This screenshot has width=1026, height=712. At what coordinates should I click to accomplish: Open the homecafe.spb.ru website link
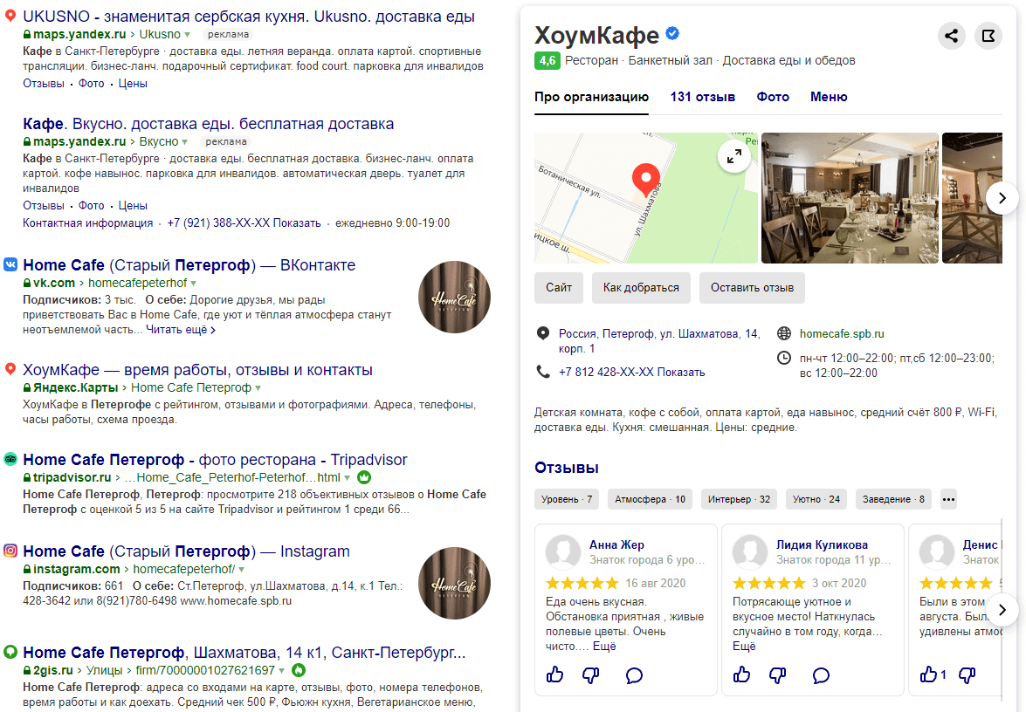pos(842,333)
